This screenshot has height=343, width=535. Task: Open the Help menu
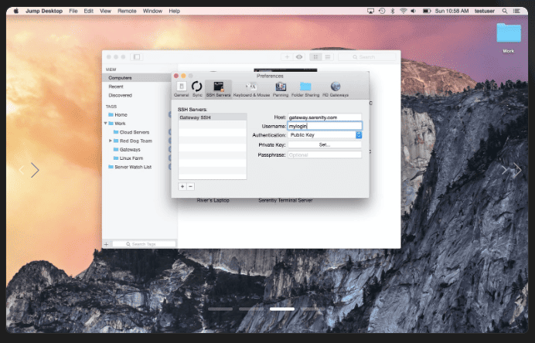(175, 11)
